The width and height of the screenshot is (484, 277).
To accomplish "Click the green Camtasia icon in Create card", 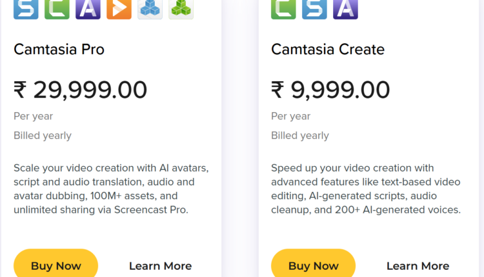I will coord(283,8).
